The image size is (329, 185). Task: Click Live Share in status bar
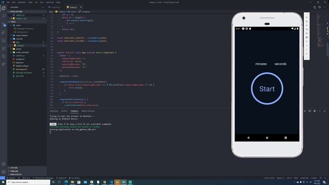pyautogui.click(x=74, y=178)
